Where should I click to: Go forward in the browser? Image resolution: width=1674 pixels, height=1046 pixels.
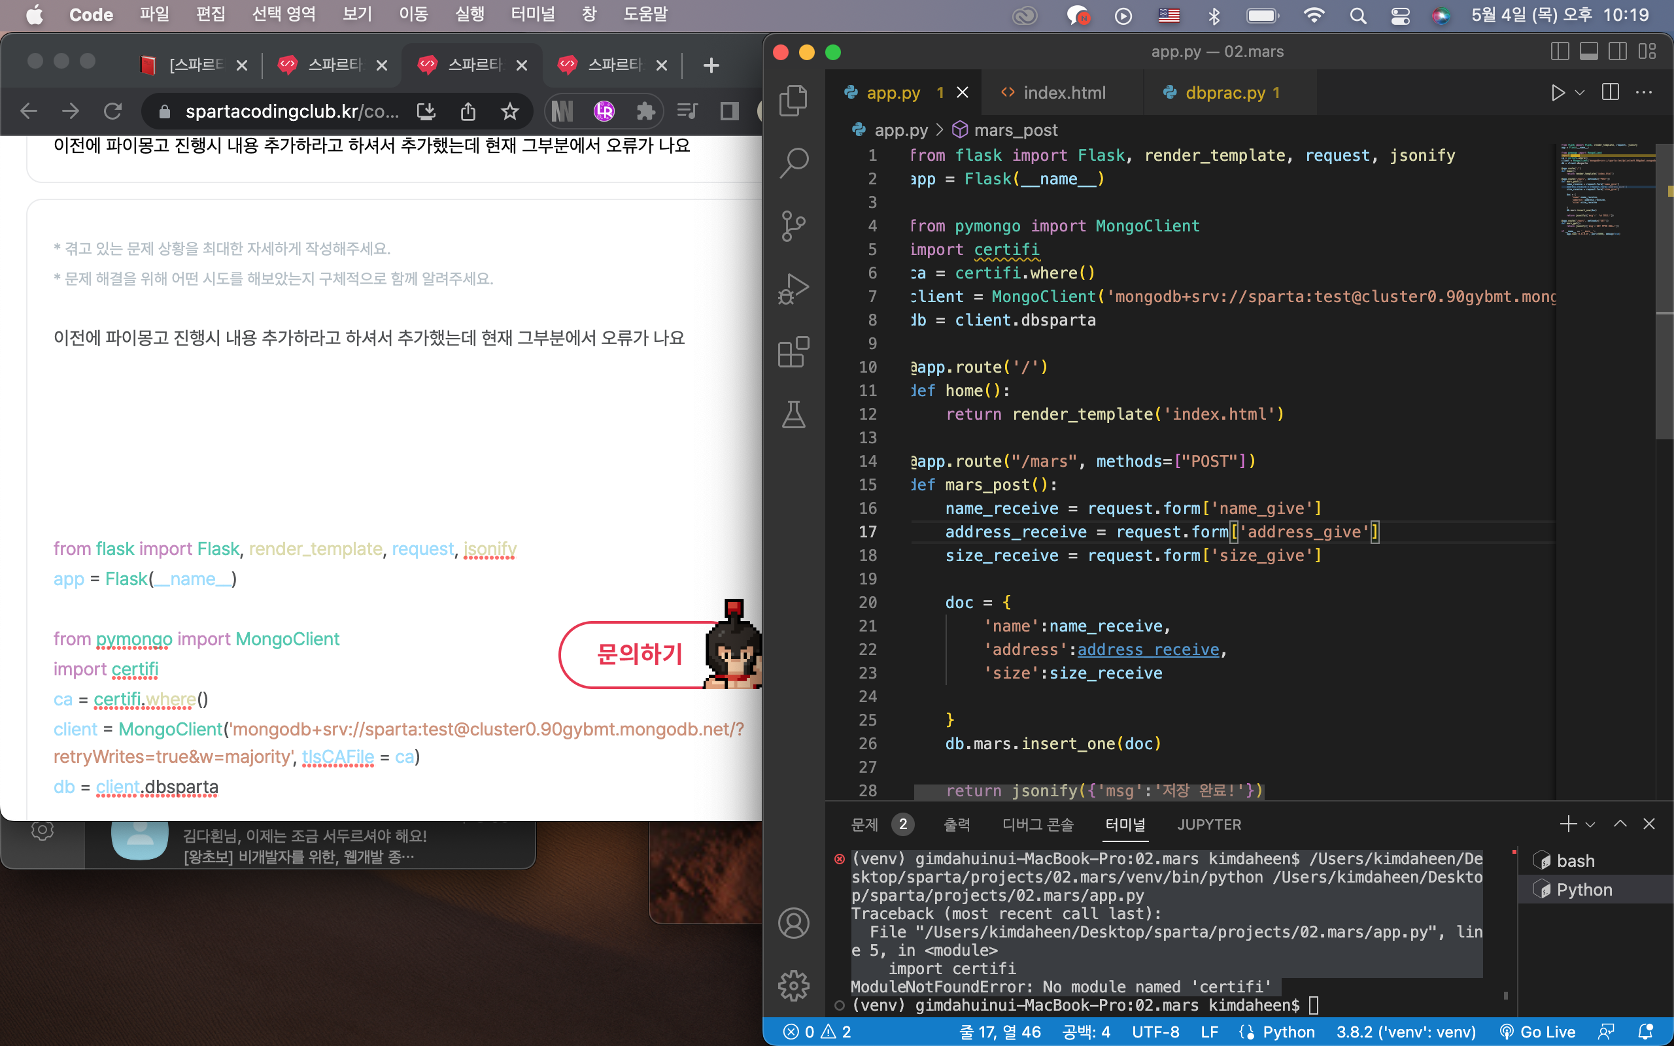(x=71, y=111)
